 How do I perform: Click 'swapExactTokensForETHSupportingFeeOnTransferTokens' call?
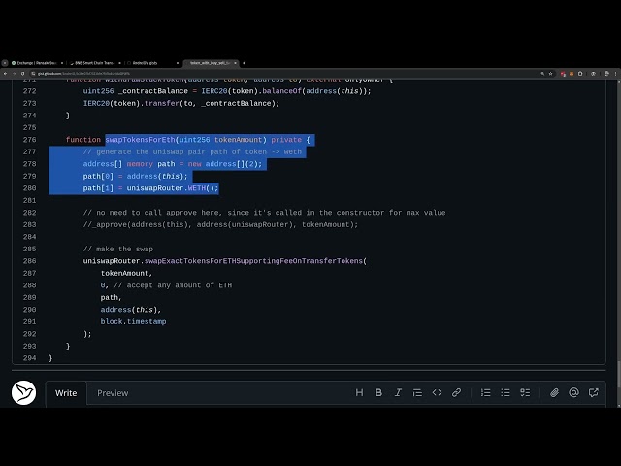pyautogui.click(x=253, y=261)
